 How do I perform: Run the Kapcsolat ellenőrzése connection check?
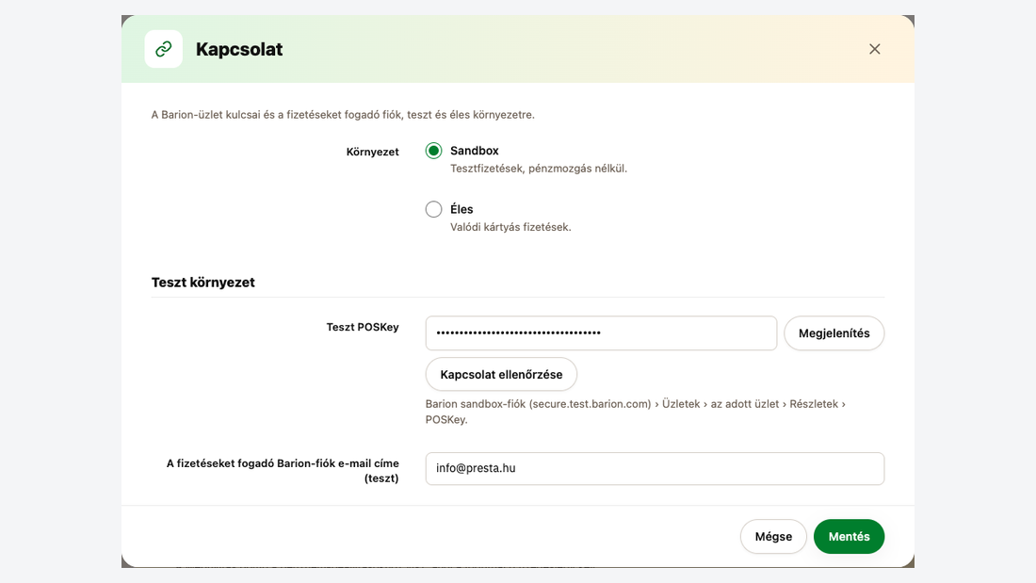501,375
